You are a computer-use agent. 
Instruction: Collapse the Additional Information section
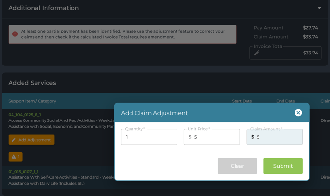point(319,8)
